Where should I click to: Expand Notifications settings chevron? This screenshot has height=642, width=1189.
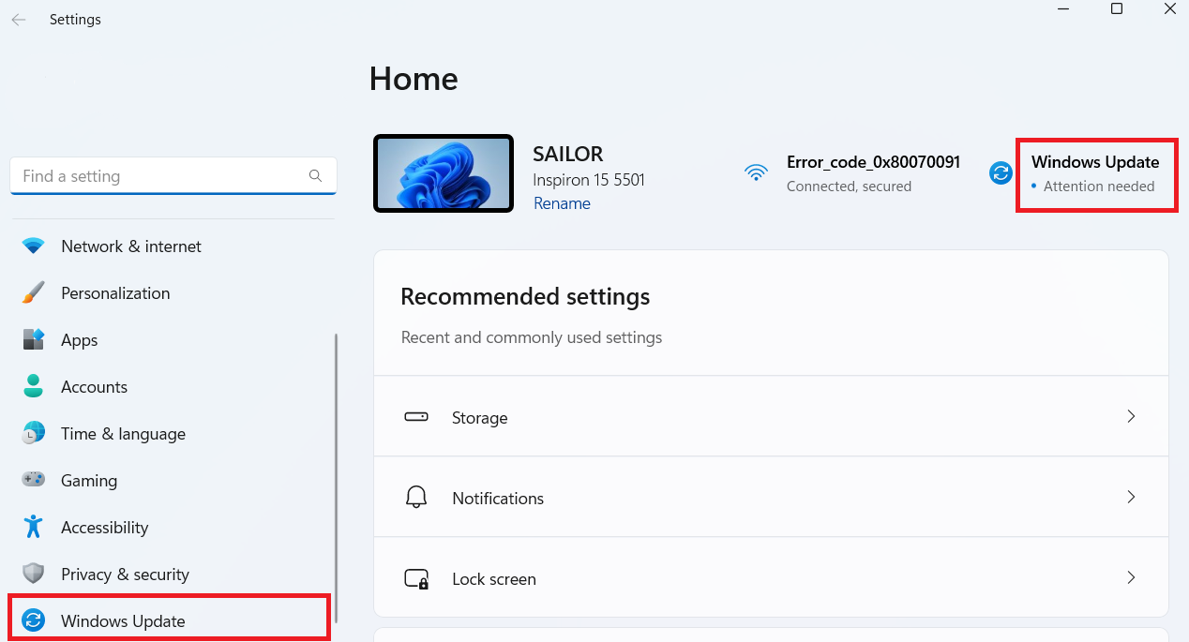1131,497
